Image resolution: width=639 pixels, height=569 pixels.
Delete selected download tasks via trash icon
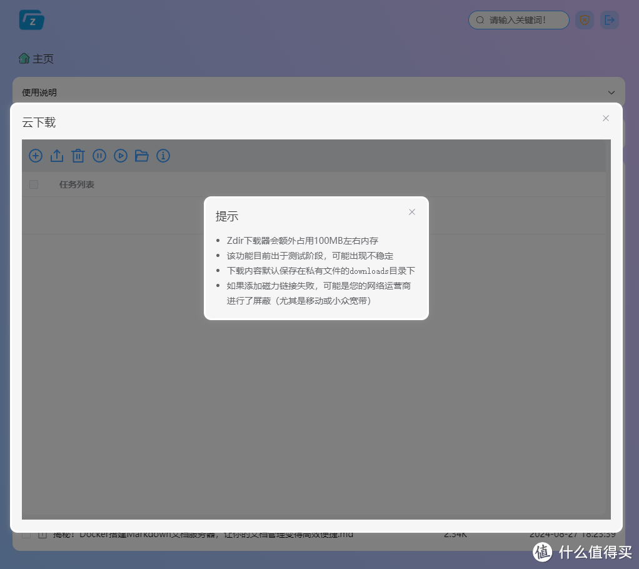[x=78, y=156]
